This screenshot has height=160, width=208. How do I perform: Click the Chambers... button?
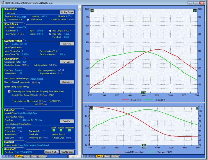67,82
